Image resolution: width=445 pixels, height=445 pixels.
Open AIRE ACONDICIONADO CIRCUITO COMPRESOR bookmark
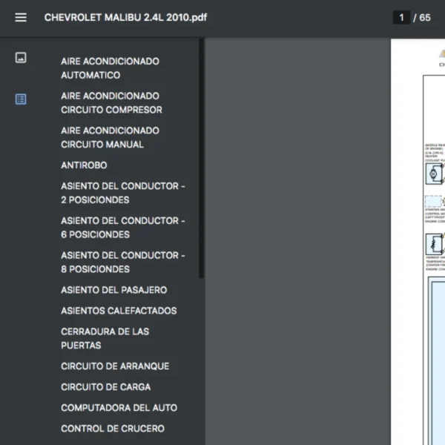pyautogui.click(x=111, y=103)
